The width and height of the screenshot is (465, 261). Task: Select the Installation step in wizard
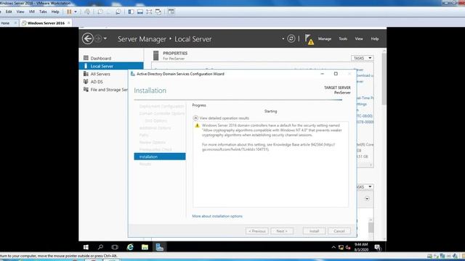160,157
